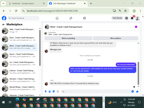Reload the page with refresh icon
Screen dimensions: 144x108
coord(16,11)
